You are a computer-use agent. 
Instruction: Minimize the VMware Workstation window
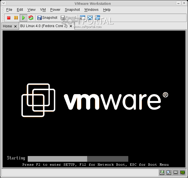[x=178, y=3]
